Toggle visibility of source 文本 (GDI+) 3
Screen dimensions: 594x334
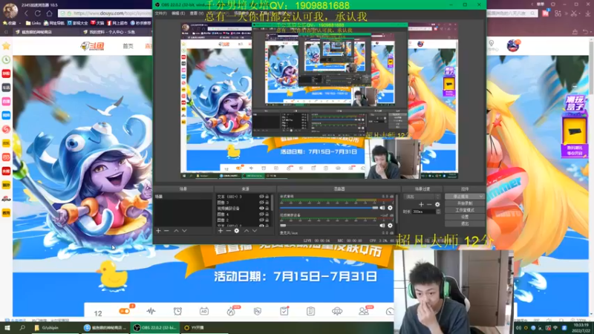[x=261, y=197]
